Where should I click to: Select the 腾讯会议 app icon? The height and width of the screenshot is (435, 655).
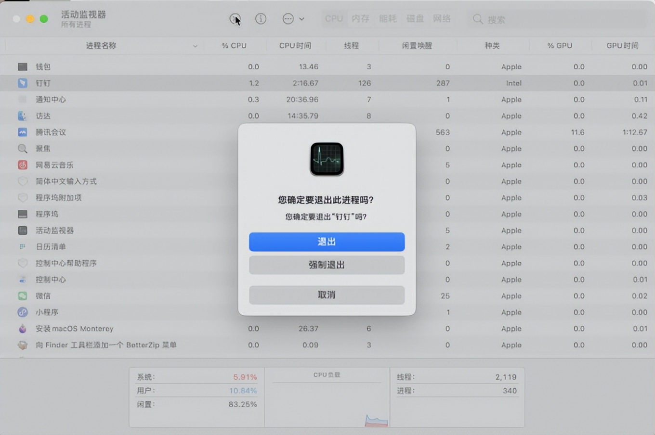(22, 132)
